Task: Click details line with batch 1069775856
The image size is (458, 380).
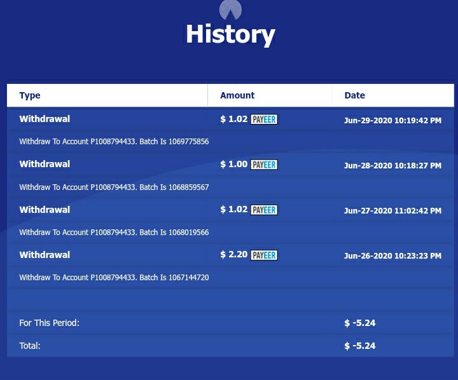Action: coord(114,142)
